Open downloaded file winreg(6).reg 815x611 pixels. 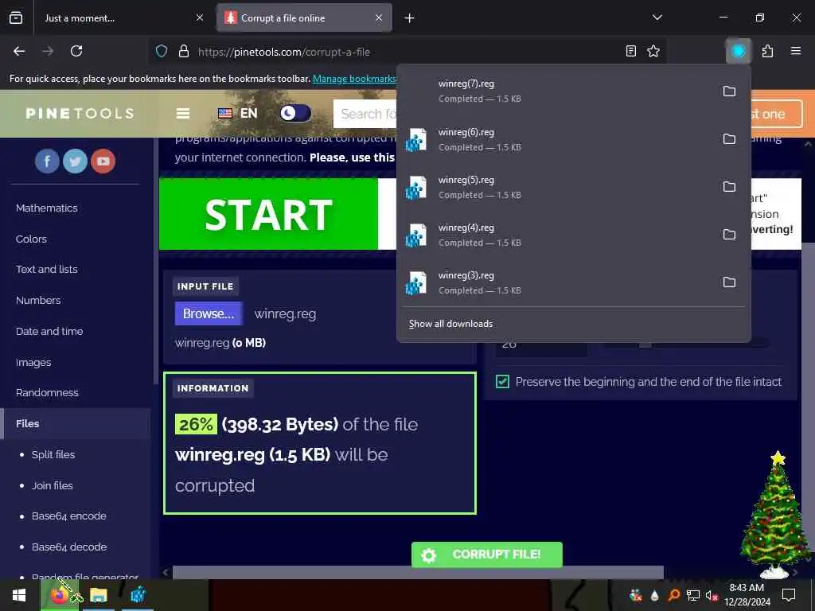click(x=556, y=139)
